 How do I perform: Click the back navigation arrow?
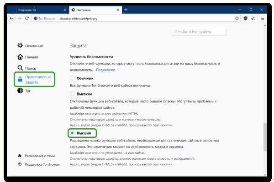click(12, 18)
